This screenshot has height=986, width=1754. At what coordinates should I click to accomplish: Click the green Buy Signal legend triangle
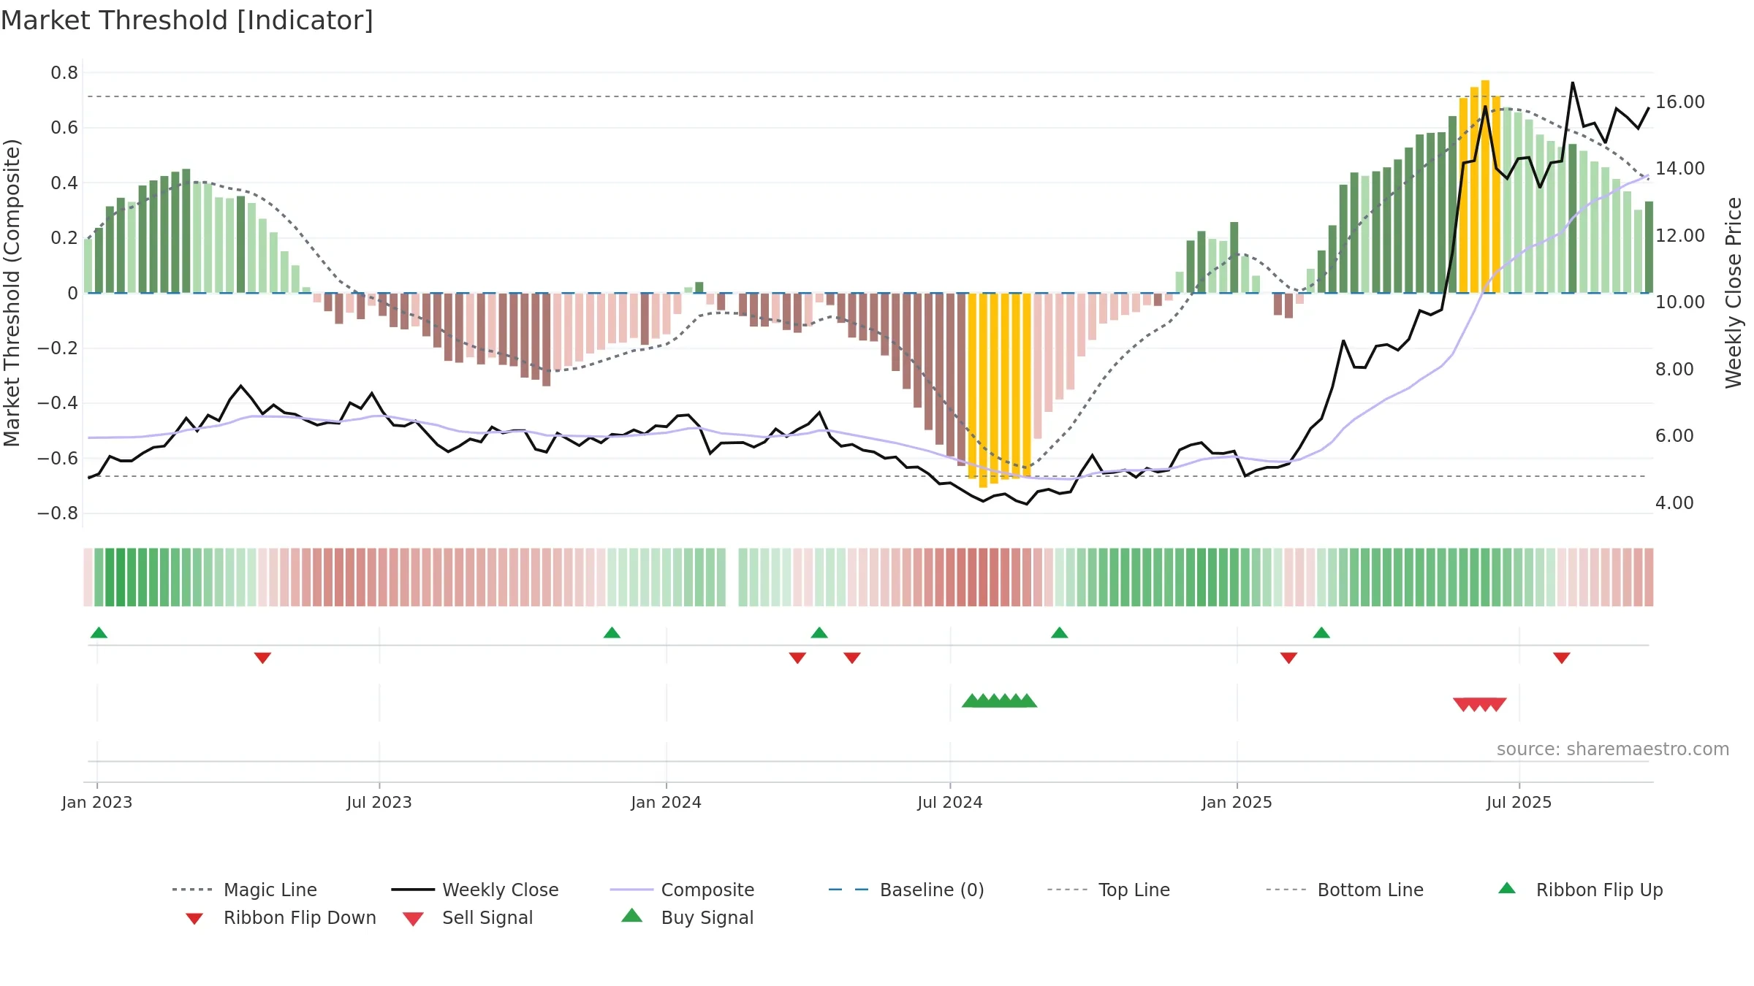[x=632, y=915]
